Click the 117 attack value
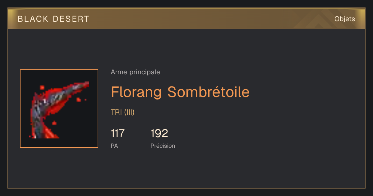373x196 pixels. (117, 133)
